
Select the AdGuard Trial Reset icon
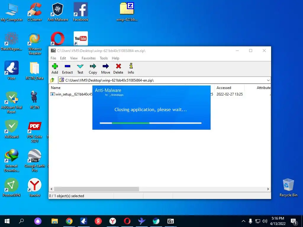tap(12, 102)
